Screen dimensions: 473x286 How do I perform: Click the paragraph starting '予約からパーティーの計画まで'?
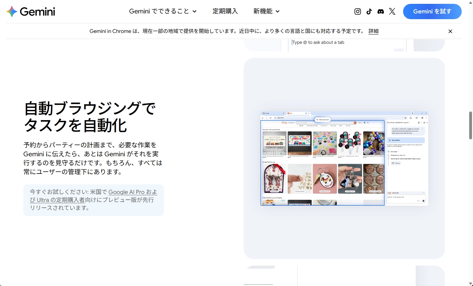tap(93, 158)
